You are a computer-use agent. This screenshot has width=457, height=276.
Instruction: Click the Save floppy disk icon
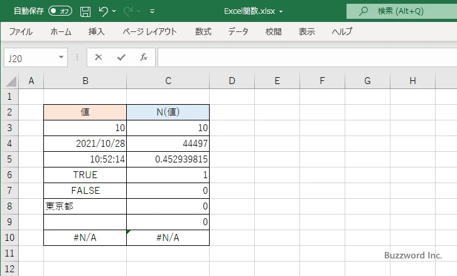[85, 11]
